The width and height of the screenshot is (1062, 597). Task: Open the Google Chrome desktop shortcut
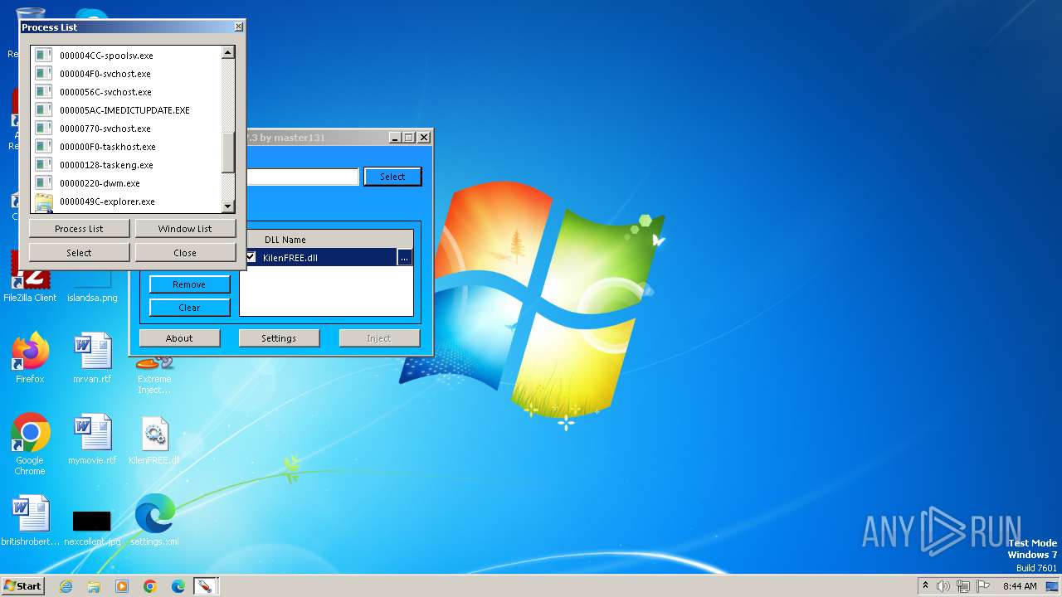coord(30,444)
